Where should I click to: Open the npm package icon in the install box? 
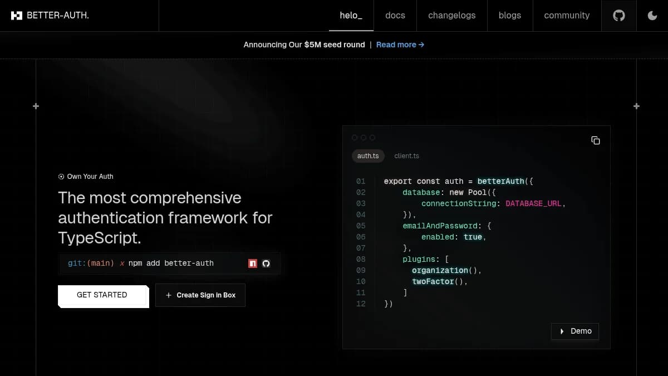[x=252, y=263]
